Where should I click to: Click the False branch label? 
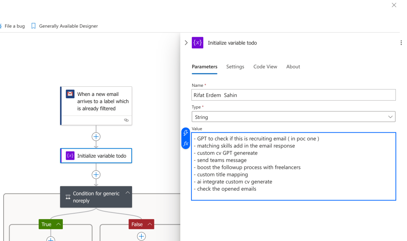(x=137, y=224)
